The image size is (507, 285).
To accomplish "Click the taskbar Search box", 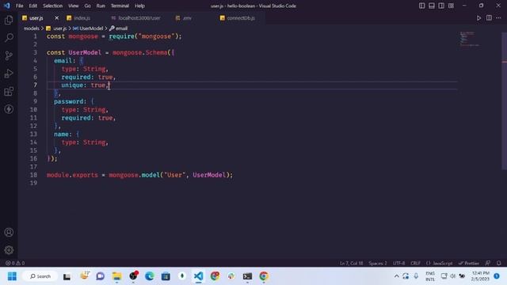I will (x=40, y=276).
